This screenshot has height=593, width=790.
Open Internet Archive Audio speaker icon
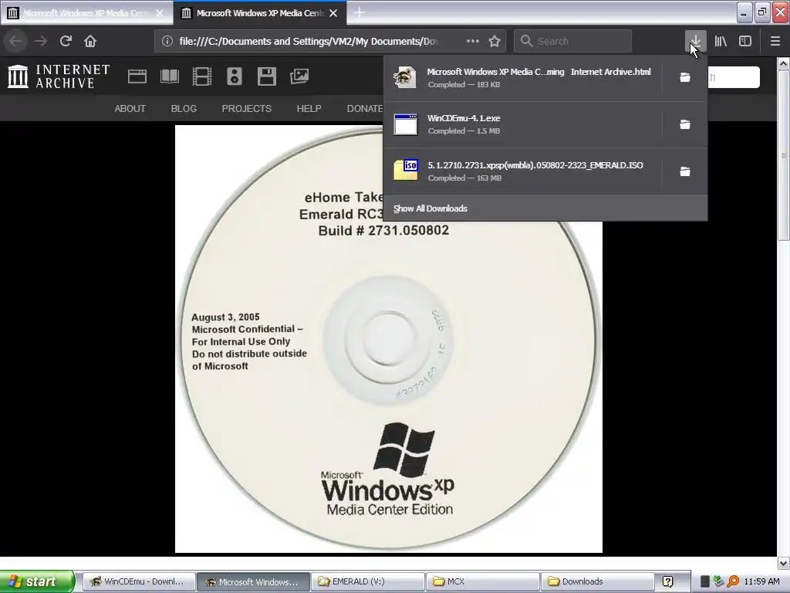coord(235,76)
